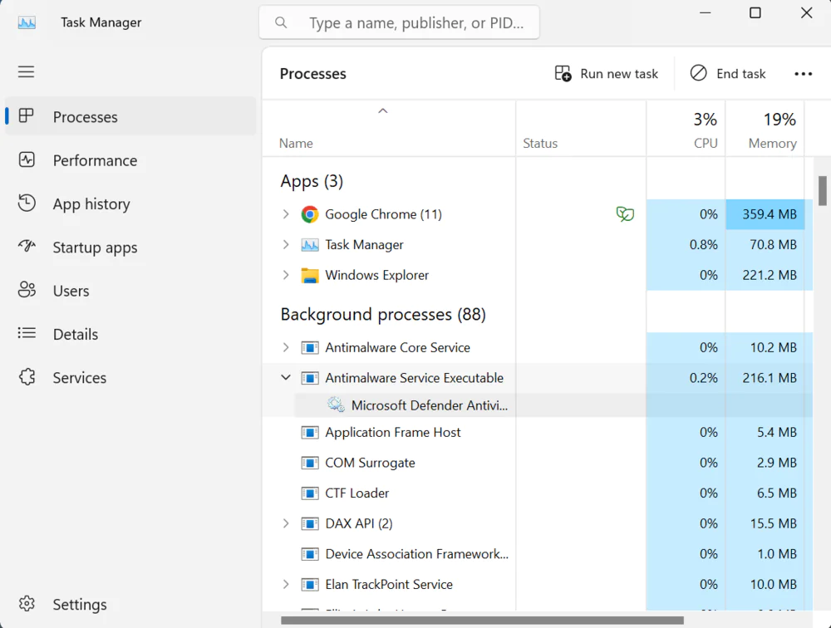The image size is (831, 628).
Task: Click the Details list icon in the sidebar
Action: coord(27,333)
